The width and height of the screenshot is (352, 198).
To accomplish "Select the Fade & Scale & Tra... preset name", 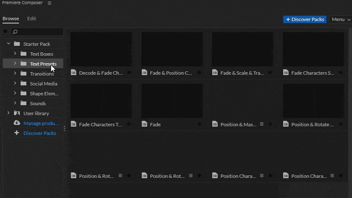I will click(242, 73).
